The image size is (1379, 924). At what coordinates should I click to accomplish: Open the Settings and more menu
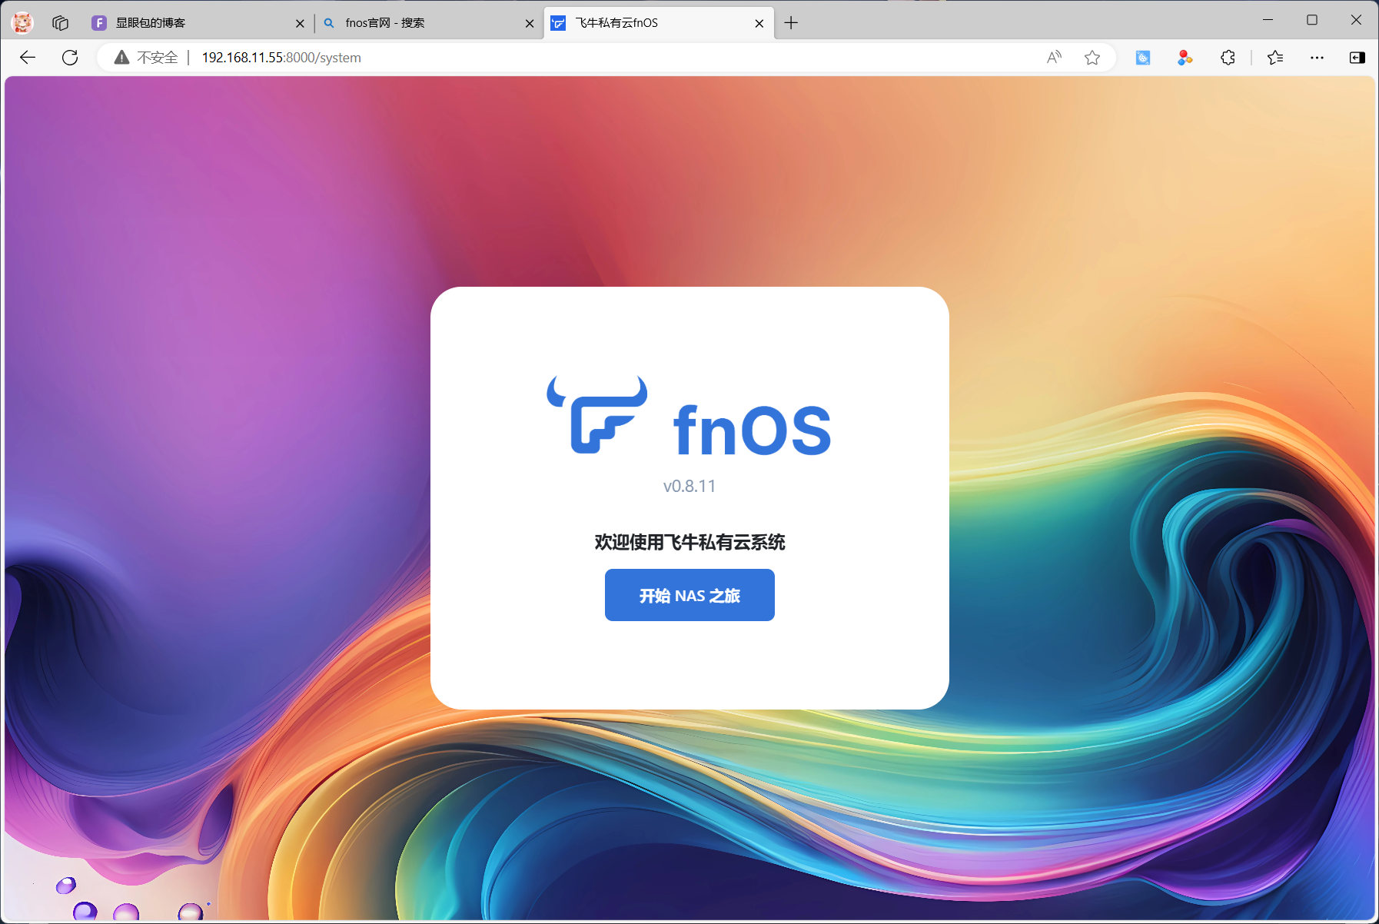click(1317, 58)
